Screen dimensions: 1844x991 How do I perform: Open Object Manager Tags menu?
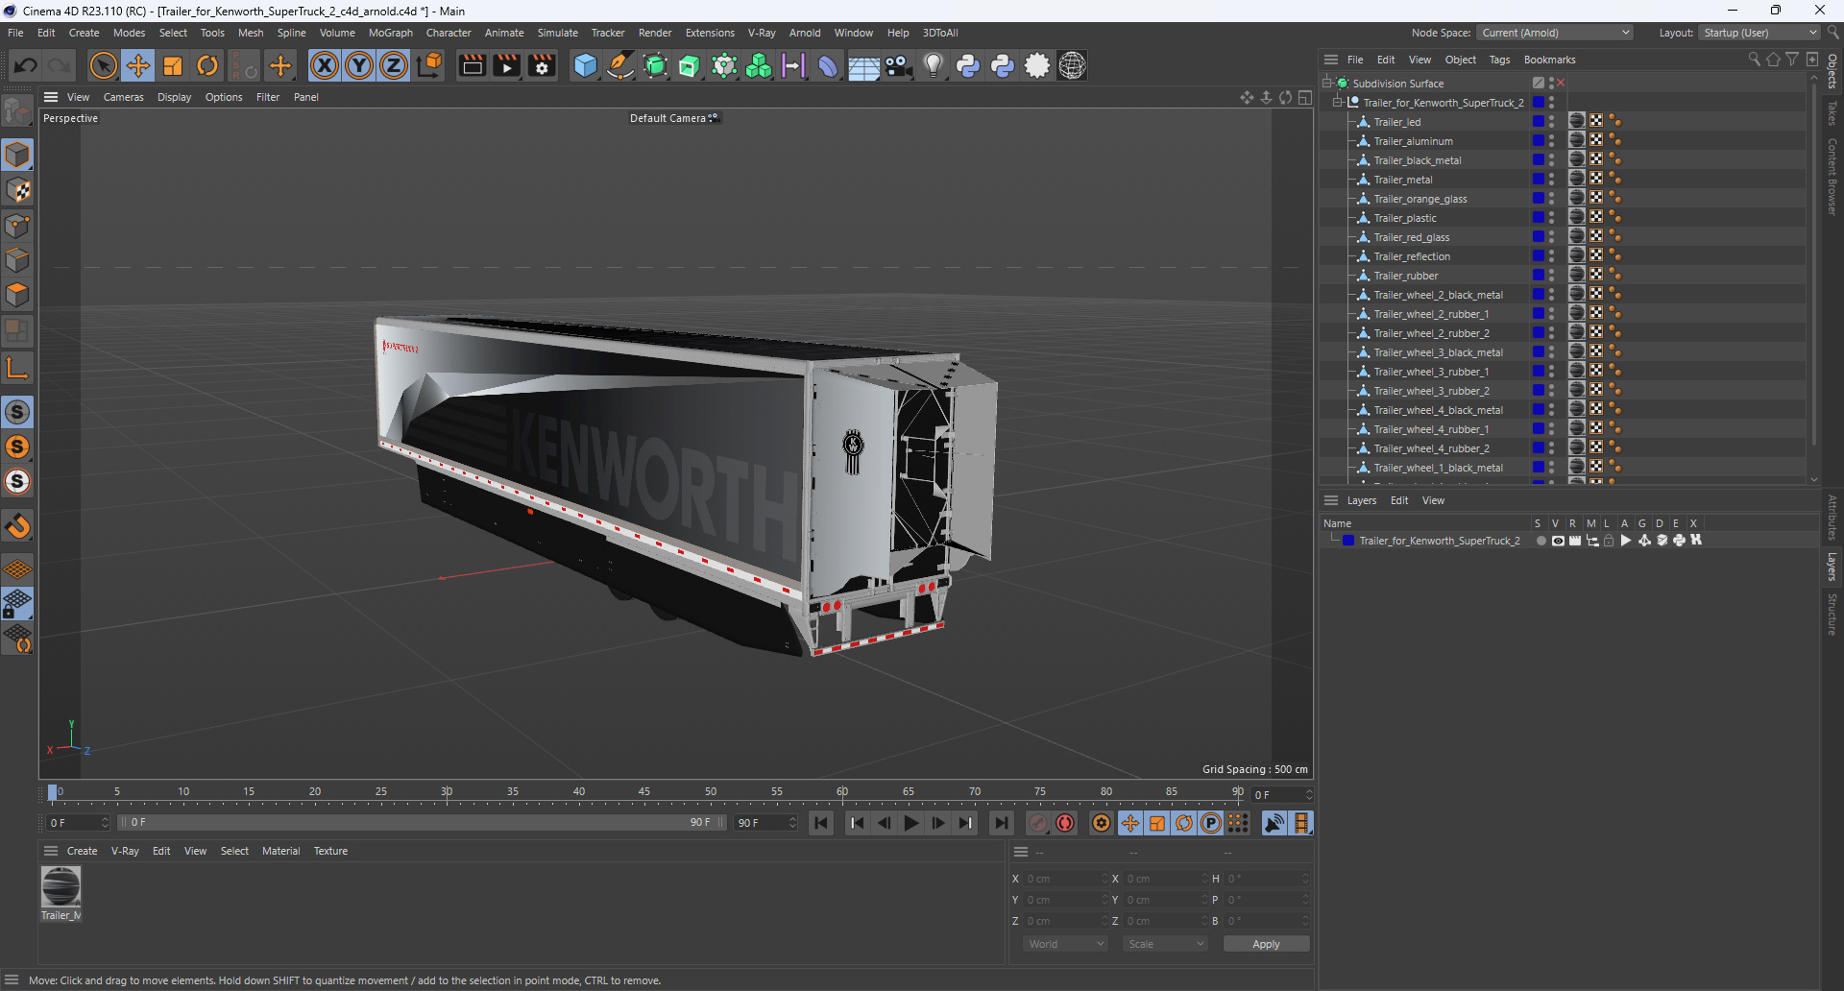pos(1499,60)
